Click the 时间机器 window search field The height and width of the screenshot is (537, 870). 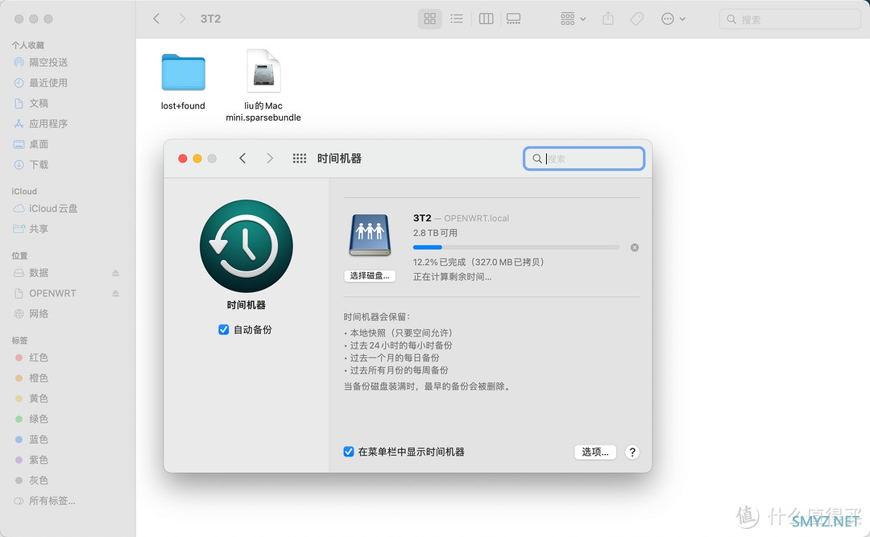[584, 159]
